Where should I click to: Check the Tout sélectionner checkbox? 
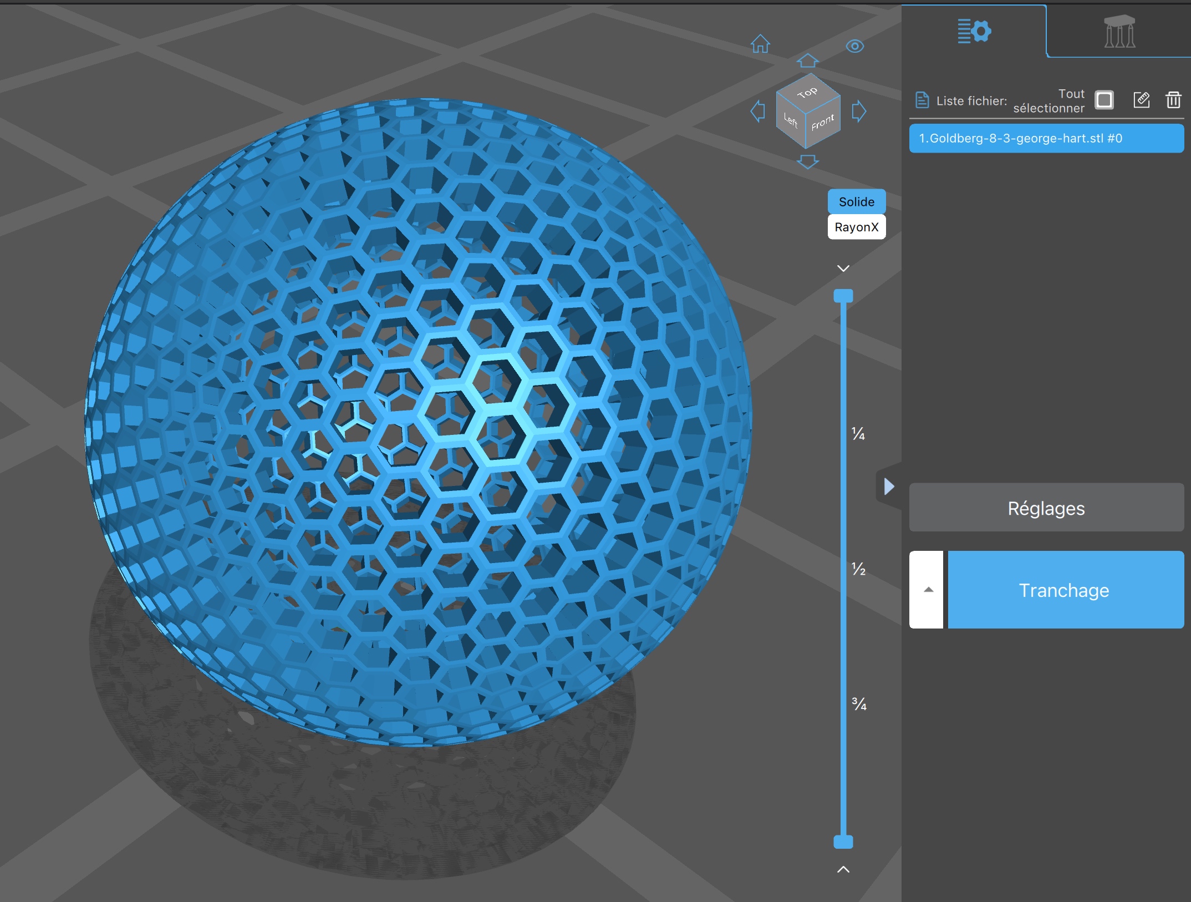coord(1105,100)
